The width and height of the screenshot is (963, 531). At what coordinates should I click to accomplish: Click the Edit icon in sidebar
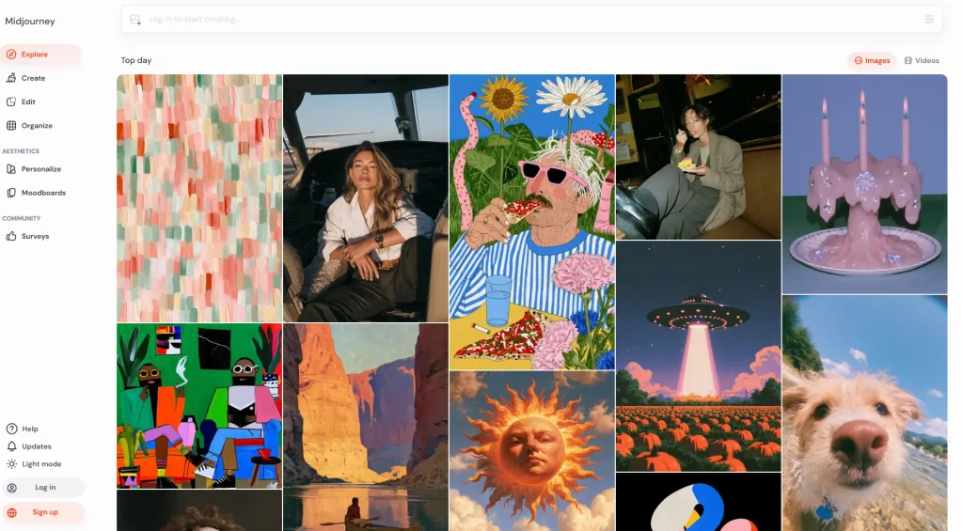11,102
